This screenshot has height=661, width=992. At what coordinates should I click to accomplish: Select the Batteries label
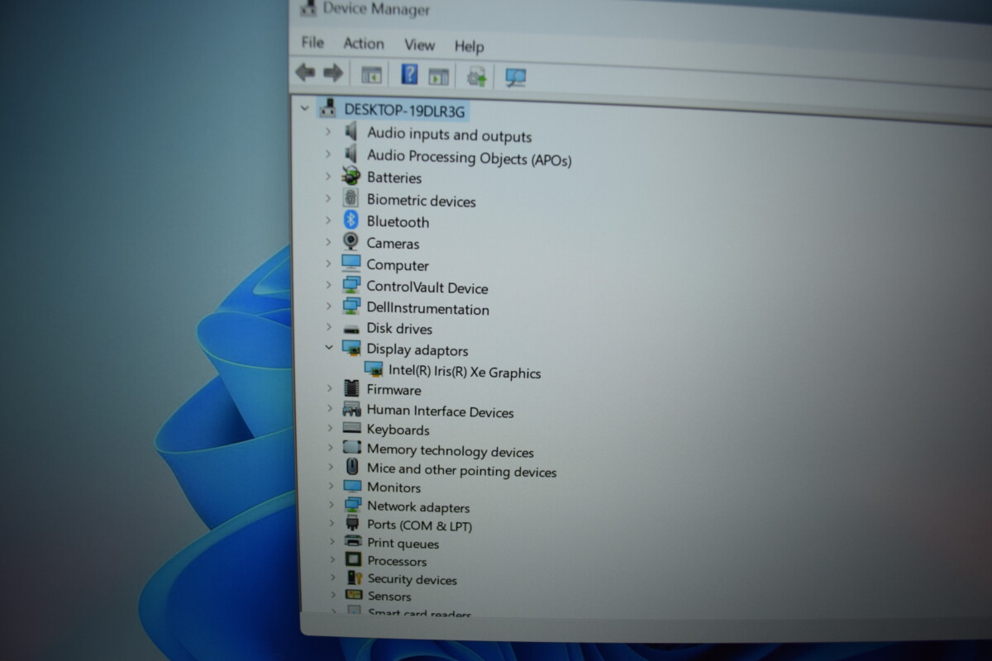tap(394, 178)
